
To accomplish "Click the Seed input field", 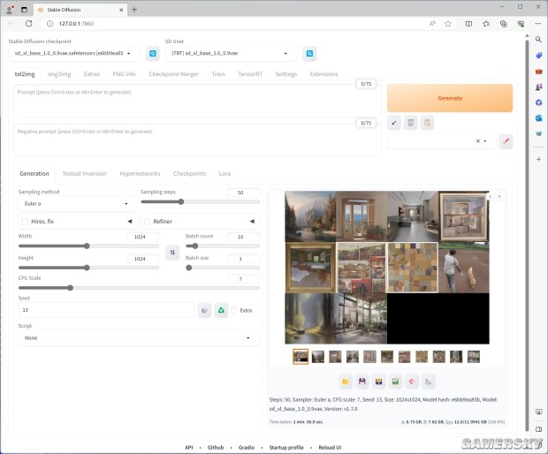I will click(x=106, y=310).
